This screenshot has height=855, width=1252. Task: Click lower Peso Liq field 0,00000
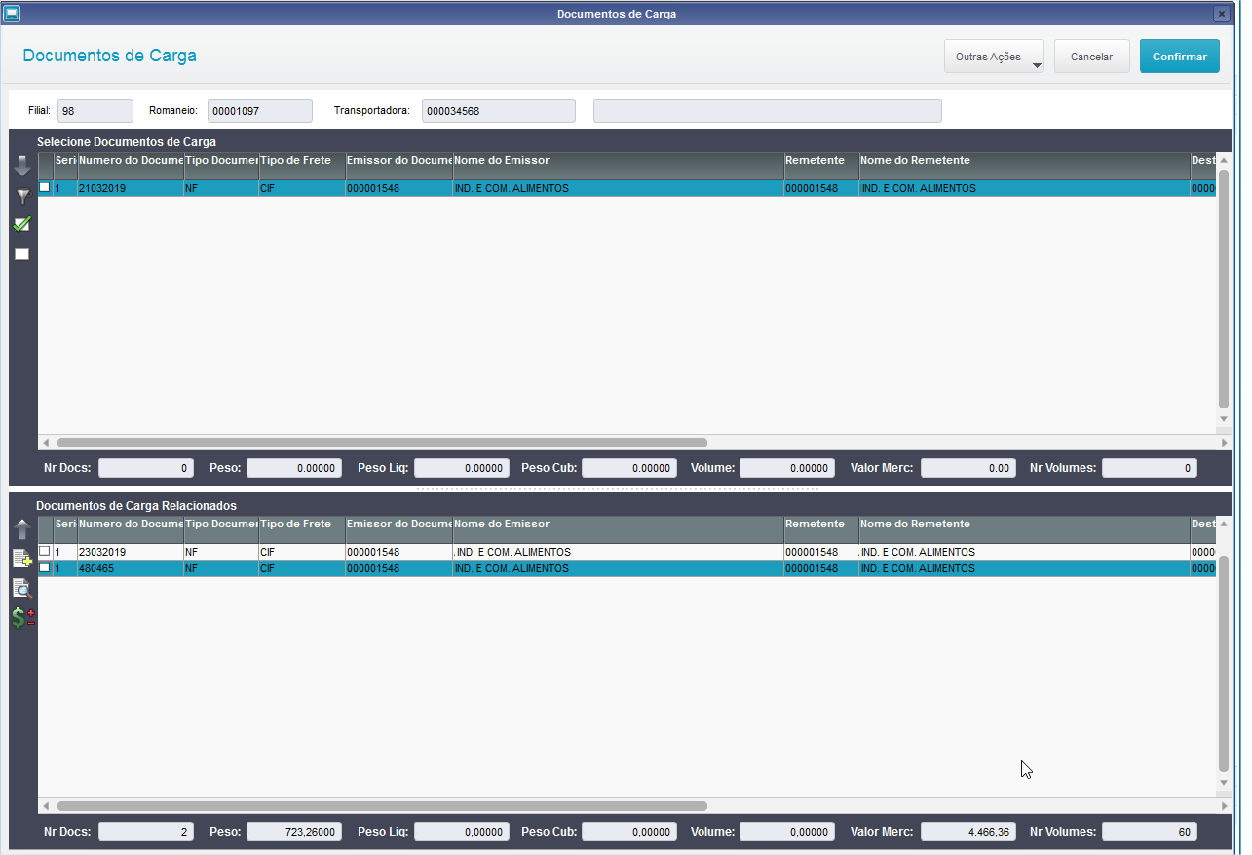(x=462, y=832)
